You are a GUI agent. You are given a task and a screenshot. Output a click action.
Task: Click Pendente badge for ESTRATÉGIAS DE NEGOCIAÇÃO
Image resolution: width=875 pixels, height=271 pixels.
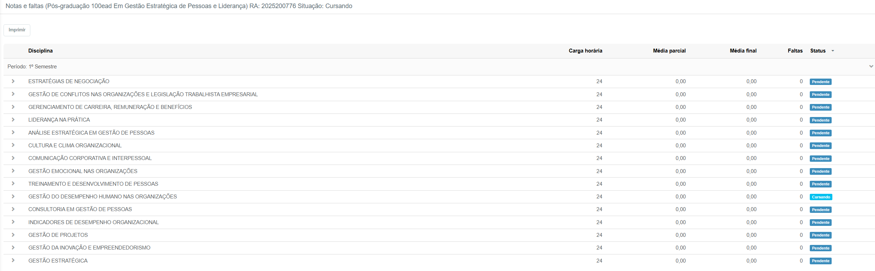point(820,82)
